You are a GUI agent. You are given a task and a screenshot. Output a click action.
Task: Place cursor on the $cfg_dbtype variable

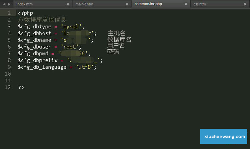coord(34,27)
